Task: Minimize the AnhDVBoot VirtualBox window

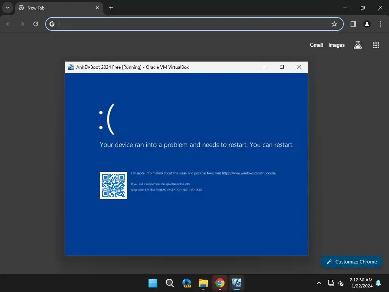Action: pos(265,67)
